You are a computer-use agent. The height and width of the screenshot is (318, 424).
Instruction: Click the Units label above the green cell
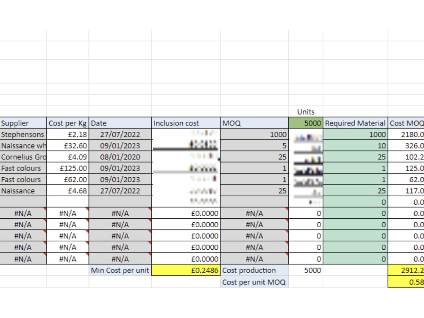(306, 112)
